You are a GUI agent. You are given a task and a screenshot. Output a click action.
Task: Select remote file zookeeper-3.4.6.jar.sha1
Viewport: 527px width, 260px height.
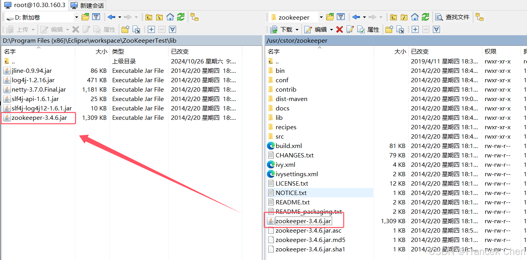(310, 249)
